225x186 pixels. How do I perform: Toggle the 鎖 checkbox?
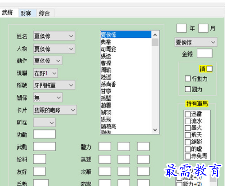coord(210,69)
